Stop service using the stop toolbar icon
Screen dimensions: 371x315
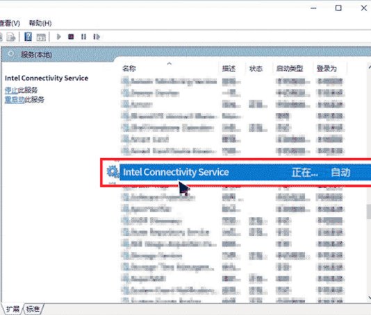[x=71, y=37]
